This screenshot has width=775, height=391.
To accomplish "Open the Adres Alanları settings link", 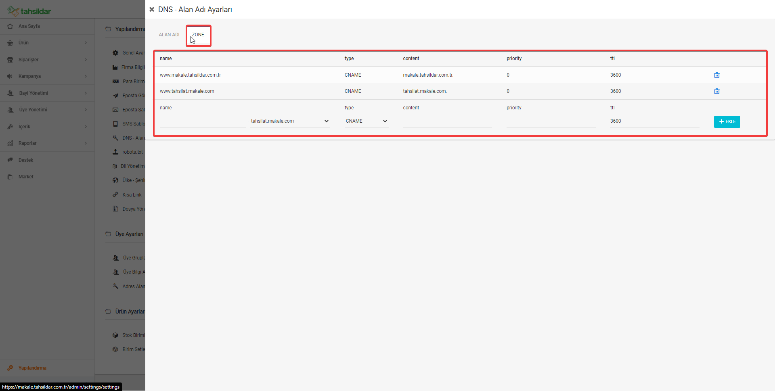I will (134, 286).
